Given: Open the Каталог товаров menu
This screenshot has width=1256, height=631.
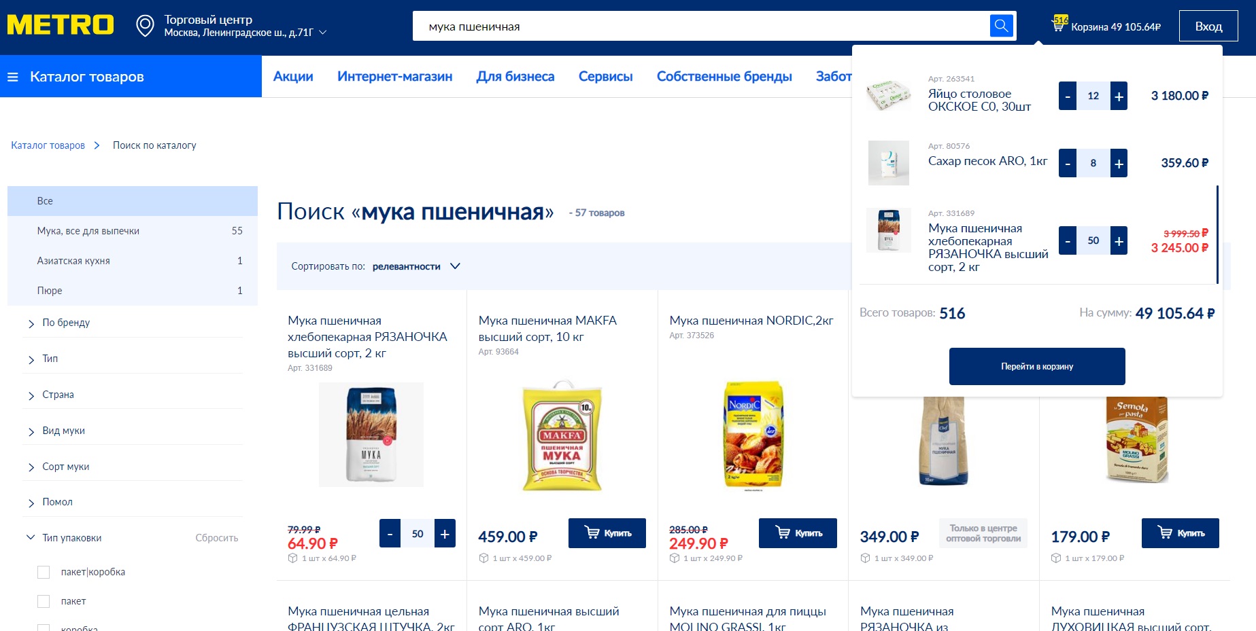Looking at the screenshot, I should pyautogui.click(x=131, y=77).
